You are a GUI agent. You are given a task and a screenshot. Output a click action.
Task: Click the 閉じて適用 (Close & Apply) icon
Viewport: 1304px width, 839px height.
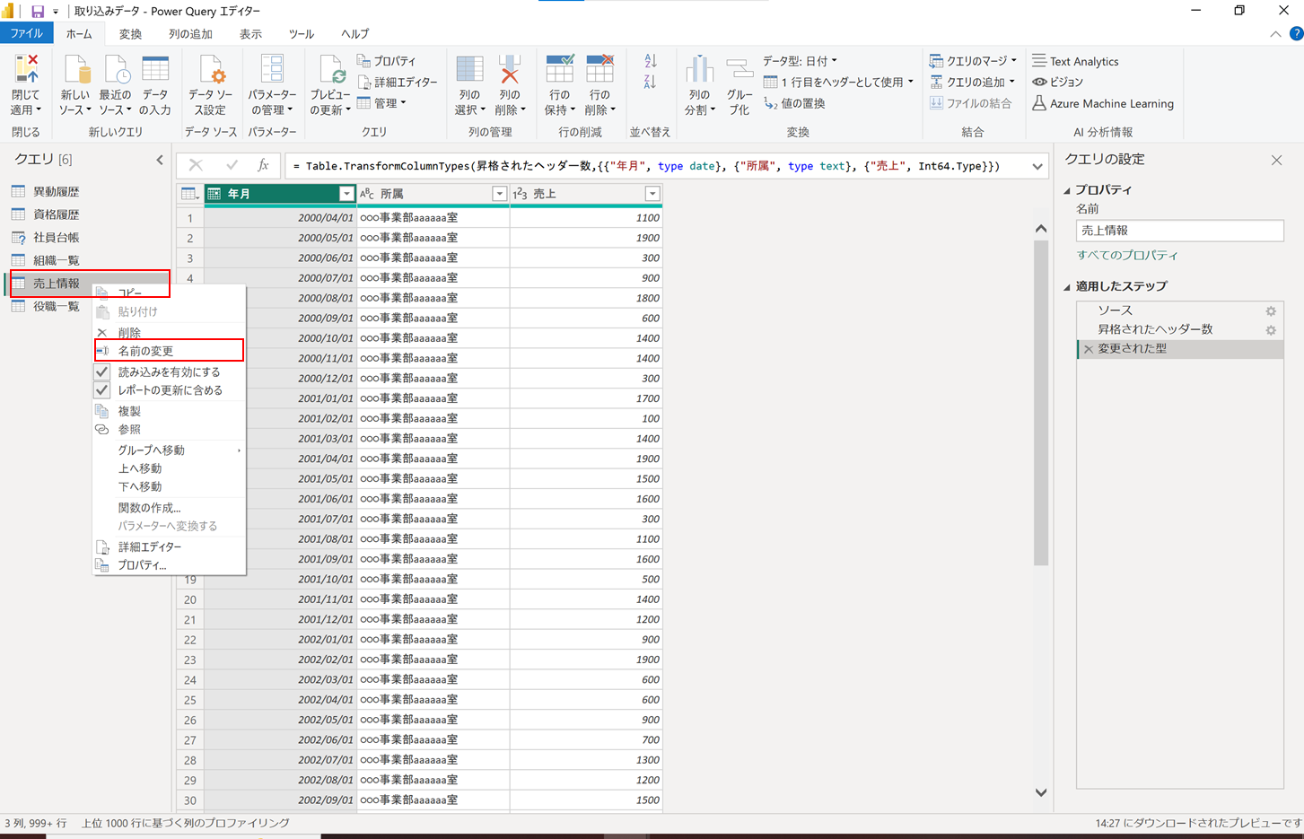(26, 70)
